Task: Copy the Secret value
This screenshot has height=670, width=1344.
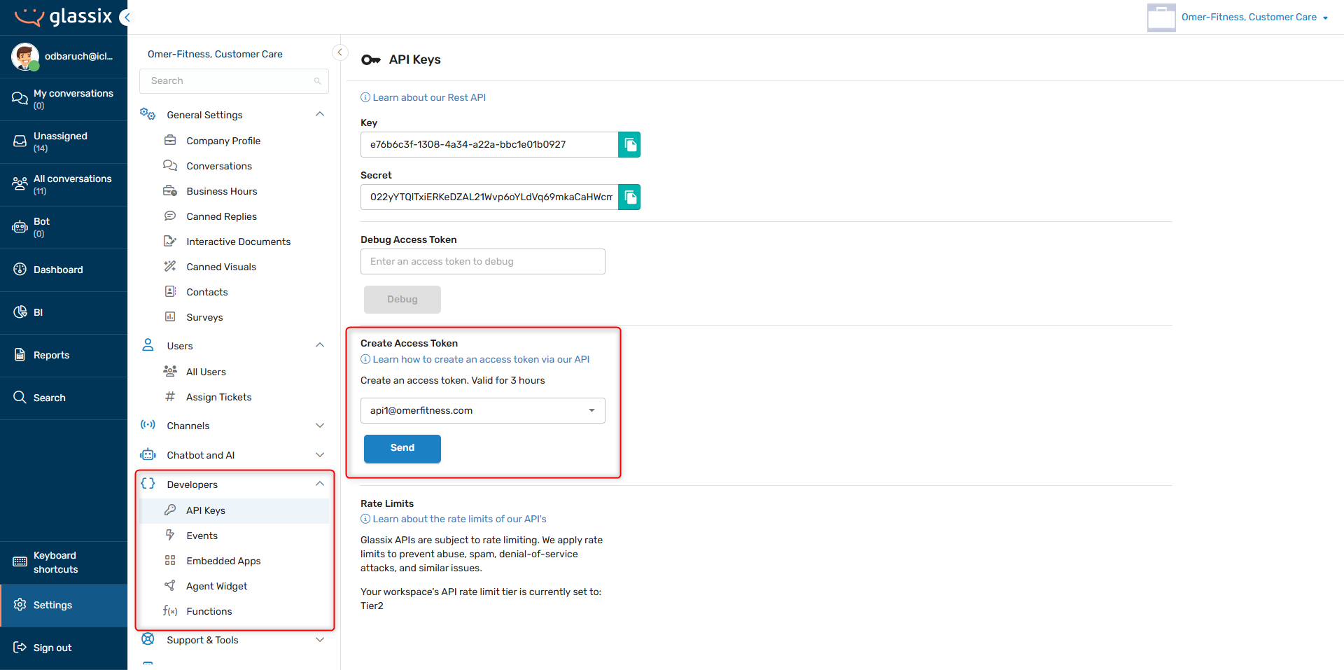Action: [629, 197]
